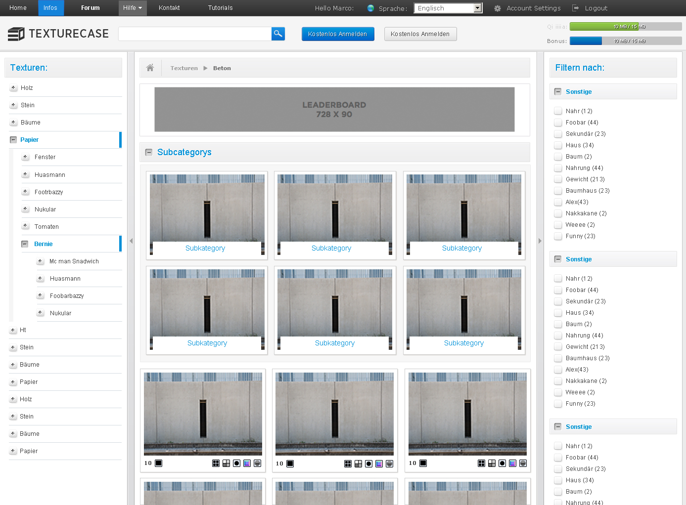Click the blue magnifier search button
This screenshot has height=505, width=686.
pyautogui.click(x=278, y=34)
